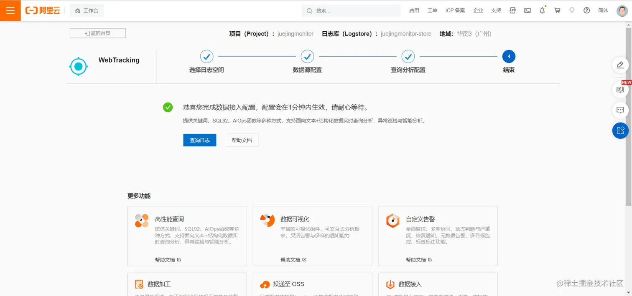
Task: Open the user avatar menu
Action: (622, 11)
